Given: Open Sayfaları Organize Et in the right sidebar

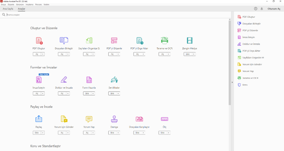Looking at the screenshot, I should coord(251,58).
